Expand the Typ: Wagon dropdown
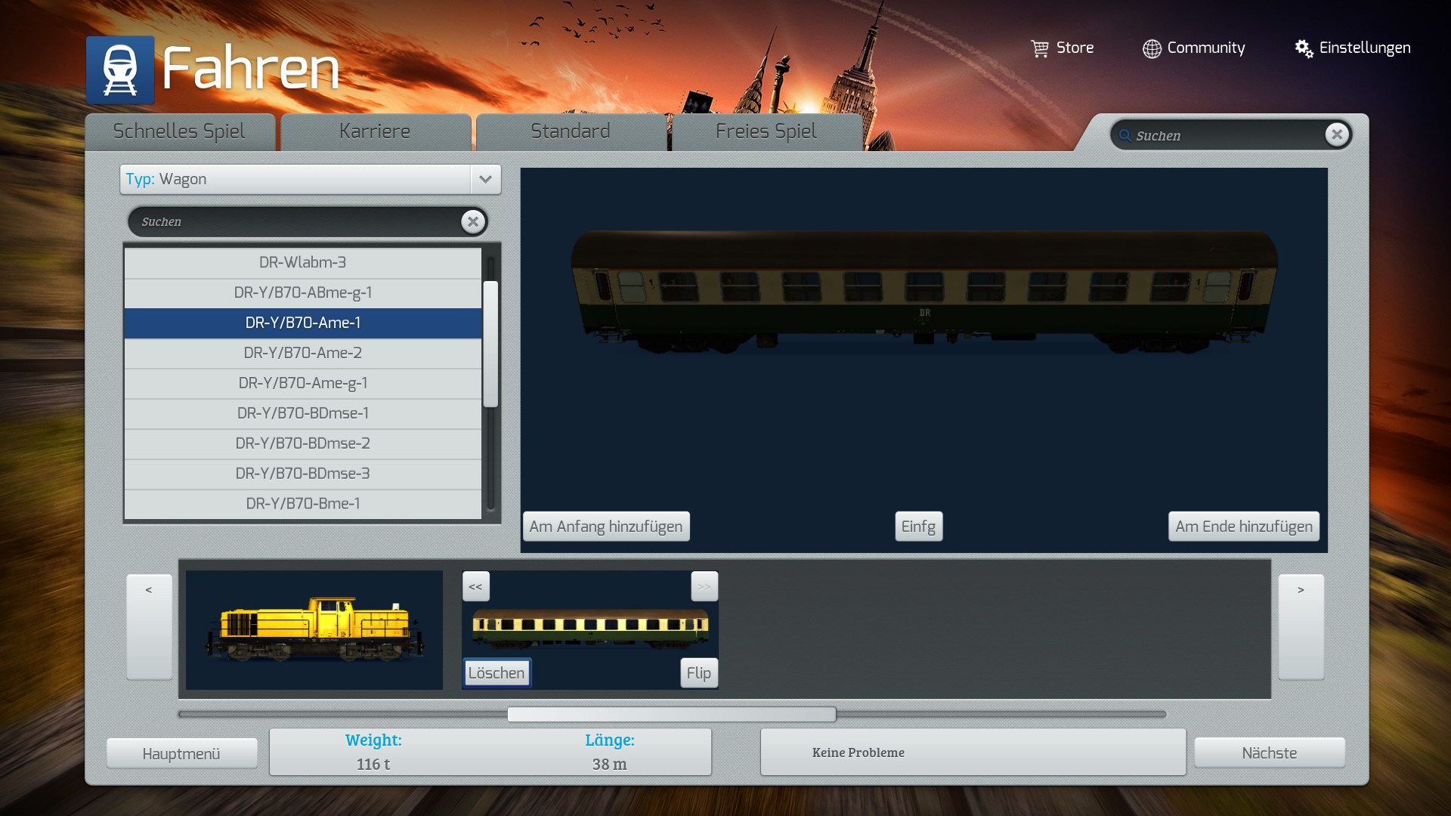Viewport: 1451px width, 816px height. click(x=485, y=179)
